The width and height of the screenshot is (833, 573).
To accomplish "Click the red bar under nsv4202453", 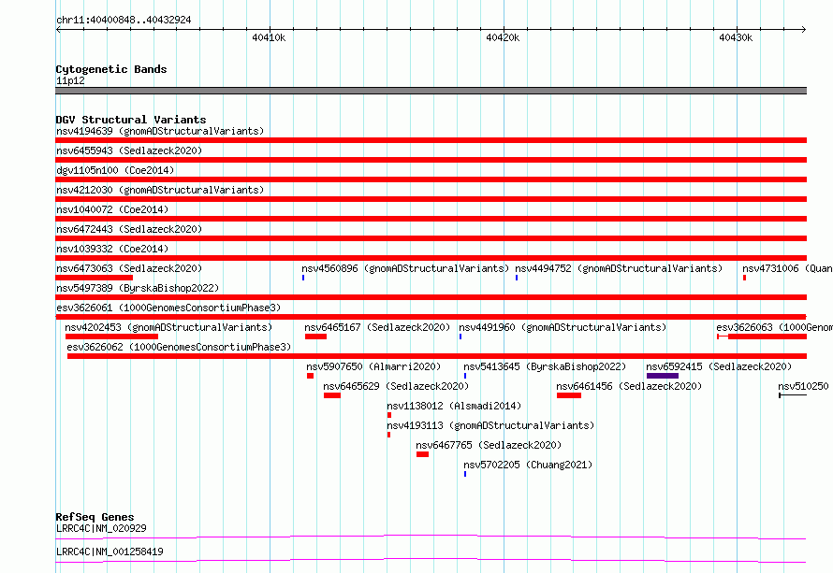I will [111, 337].
